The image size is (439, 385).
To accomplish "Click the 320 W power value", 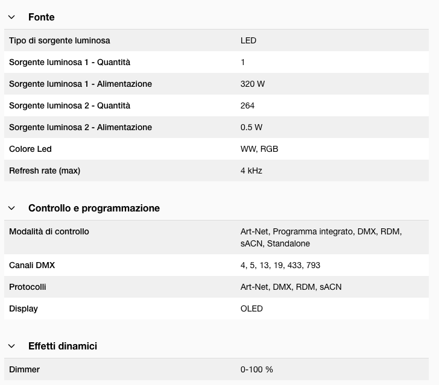I will point(252,84).
